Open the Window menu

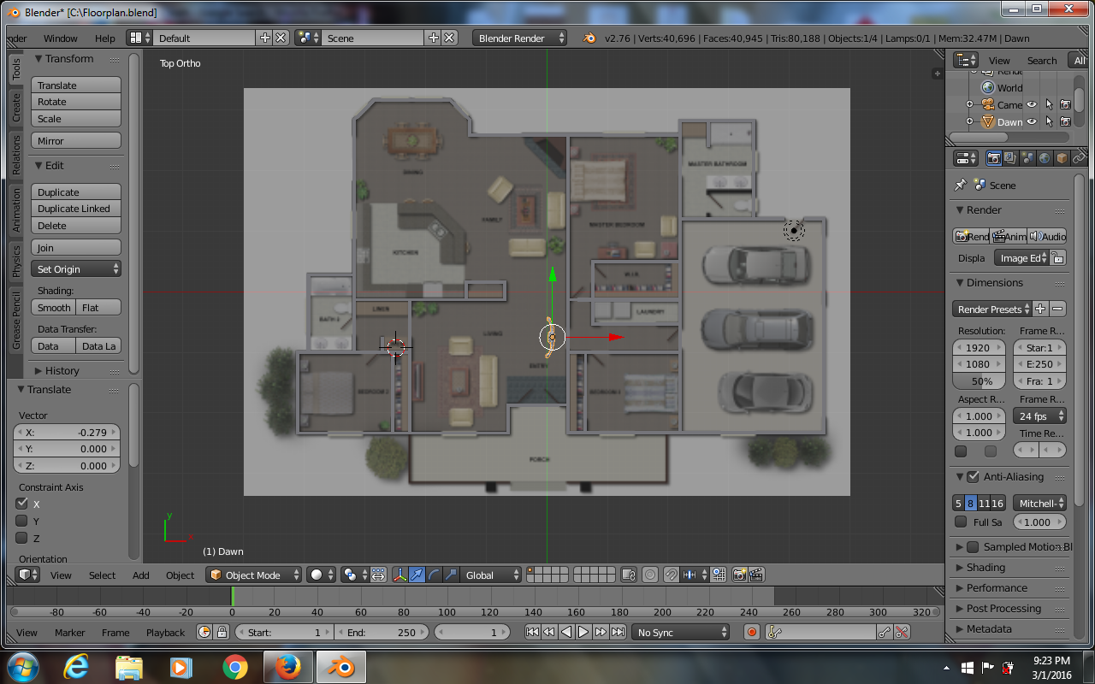[60, 38]
